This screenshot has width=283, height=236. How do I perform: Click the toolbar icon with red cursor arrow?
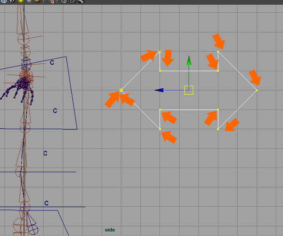[x=51, y=1]
